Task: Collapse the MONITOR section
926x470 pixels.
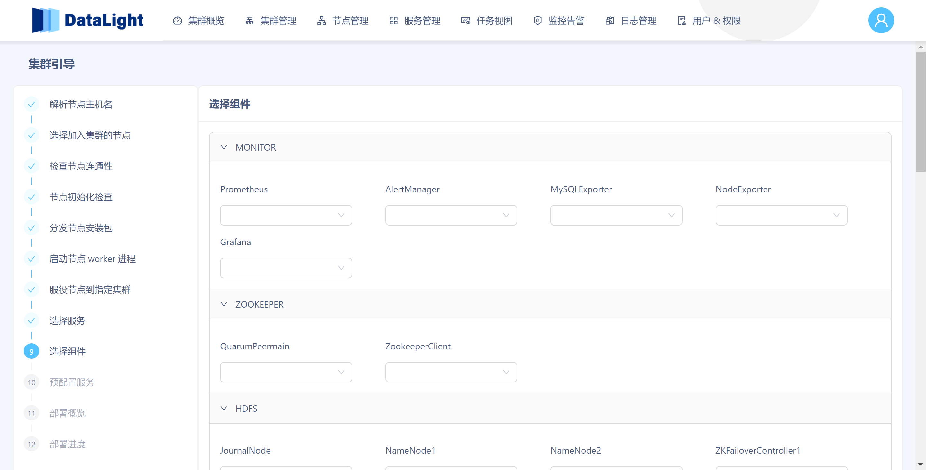Action: tap(550, 147)
